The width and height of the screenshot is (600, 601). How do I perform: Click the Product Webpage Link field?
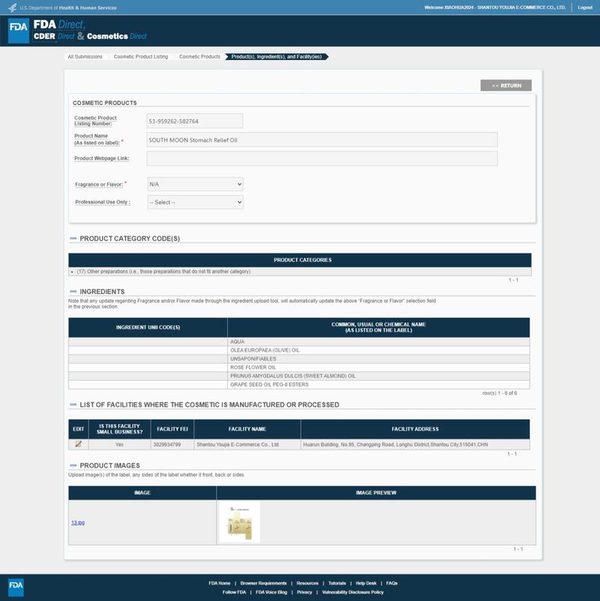(322, 158)
